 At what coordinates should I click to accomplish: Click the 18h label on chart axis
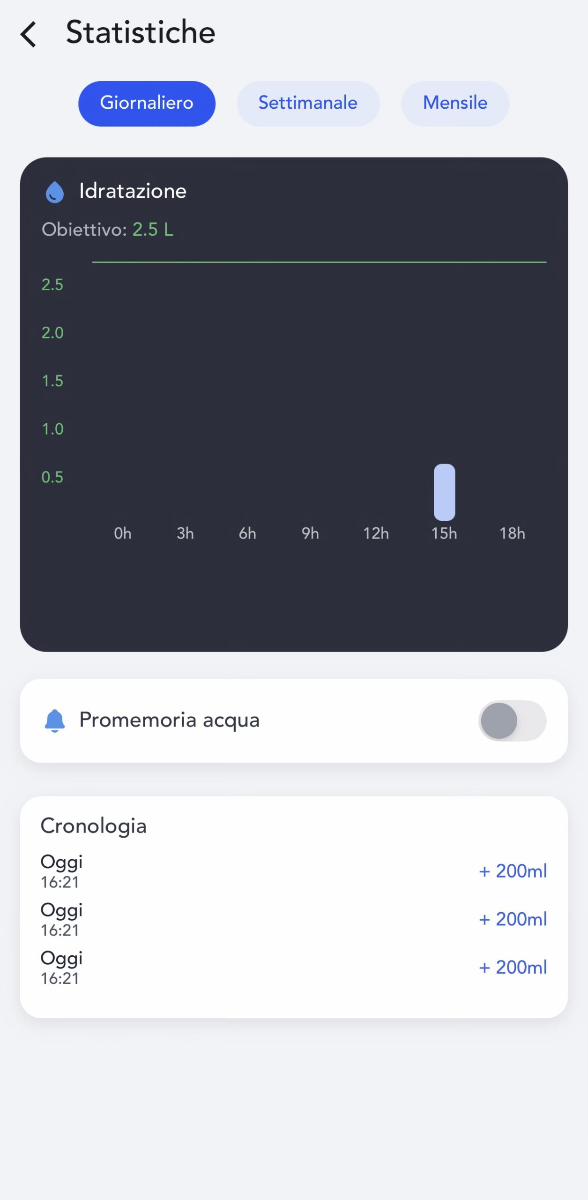512,533
